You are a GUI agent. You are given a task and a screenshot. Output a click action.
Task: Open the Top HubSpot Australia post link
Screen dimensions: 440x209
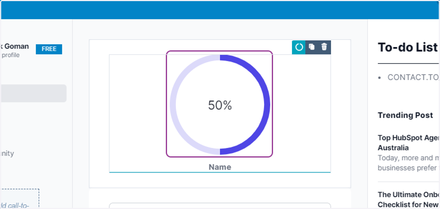(408, 143)
